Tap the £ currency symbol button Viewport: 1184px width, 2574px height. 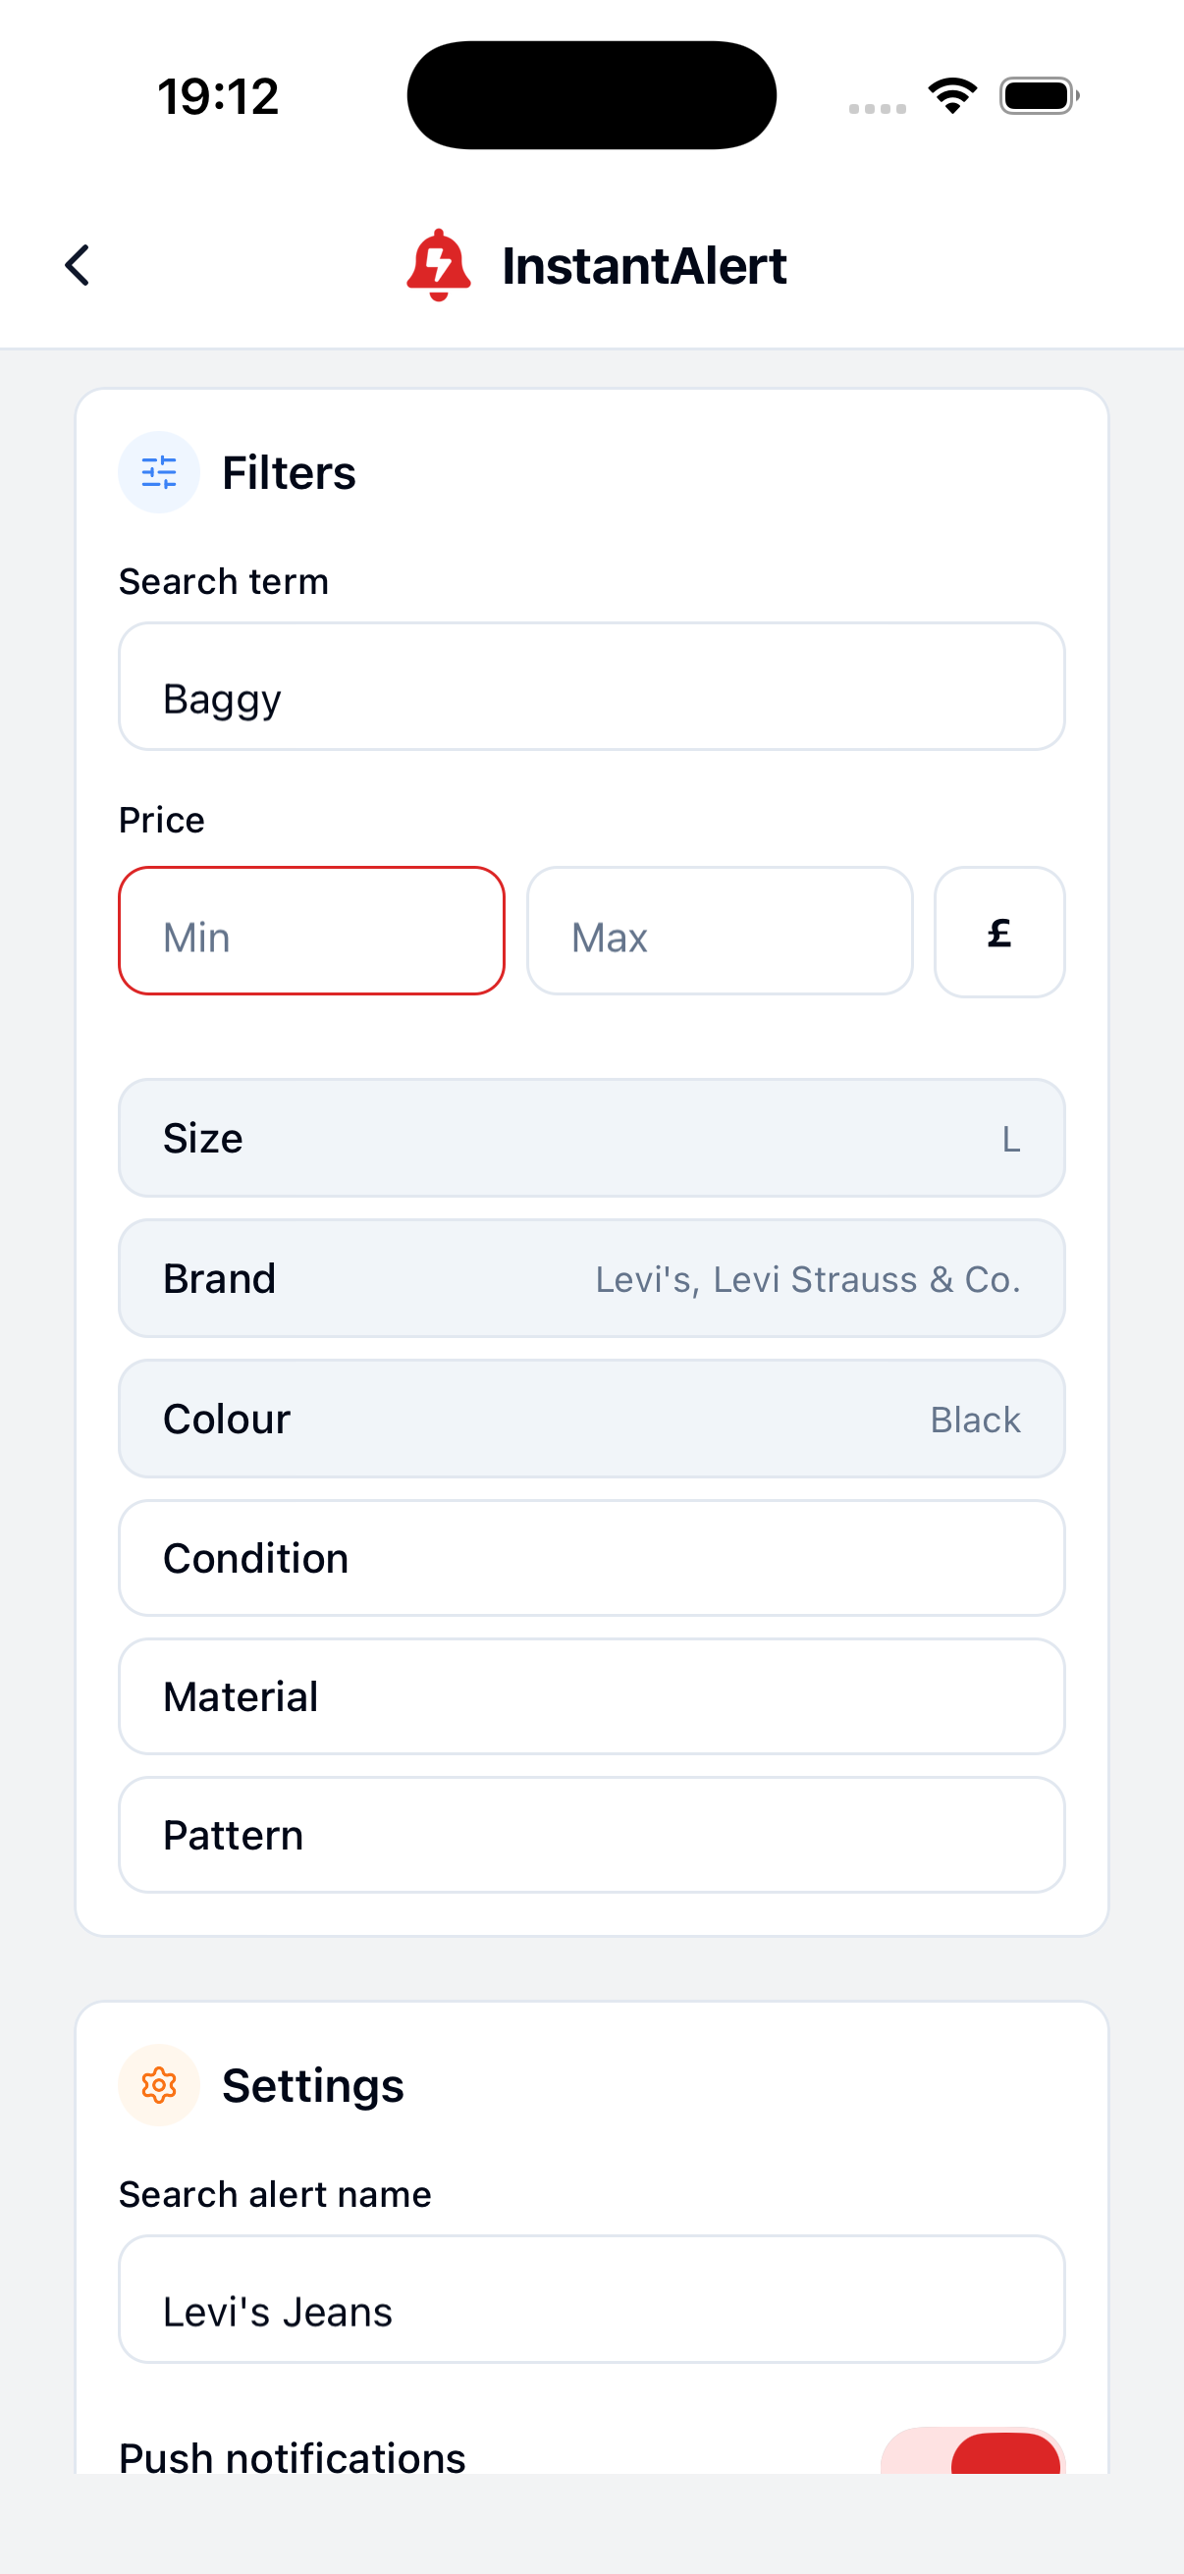998,932
